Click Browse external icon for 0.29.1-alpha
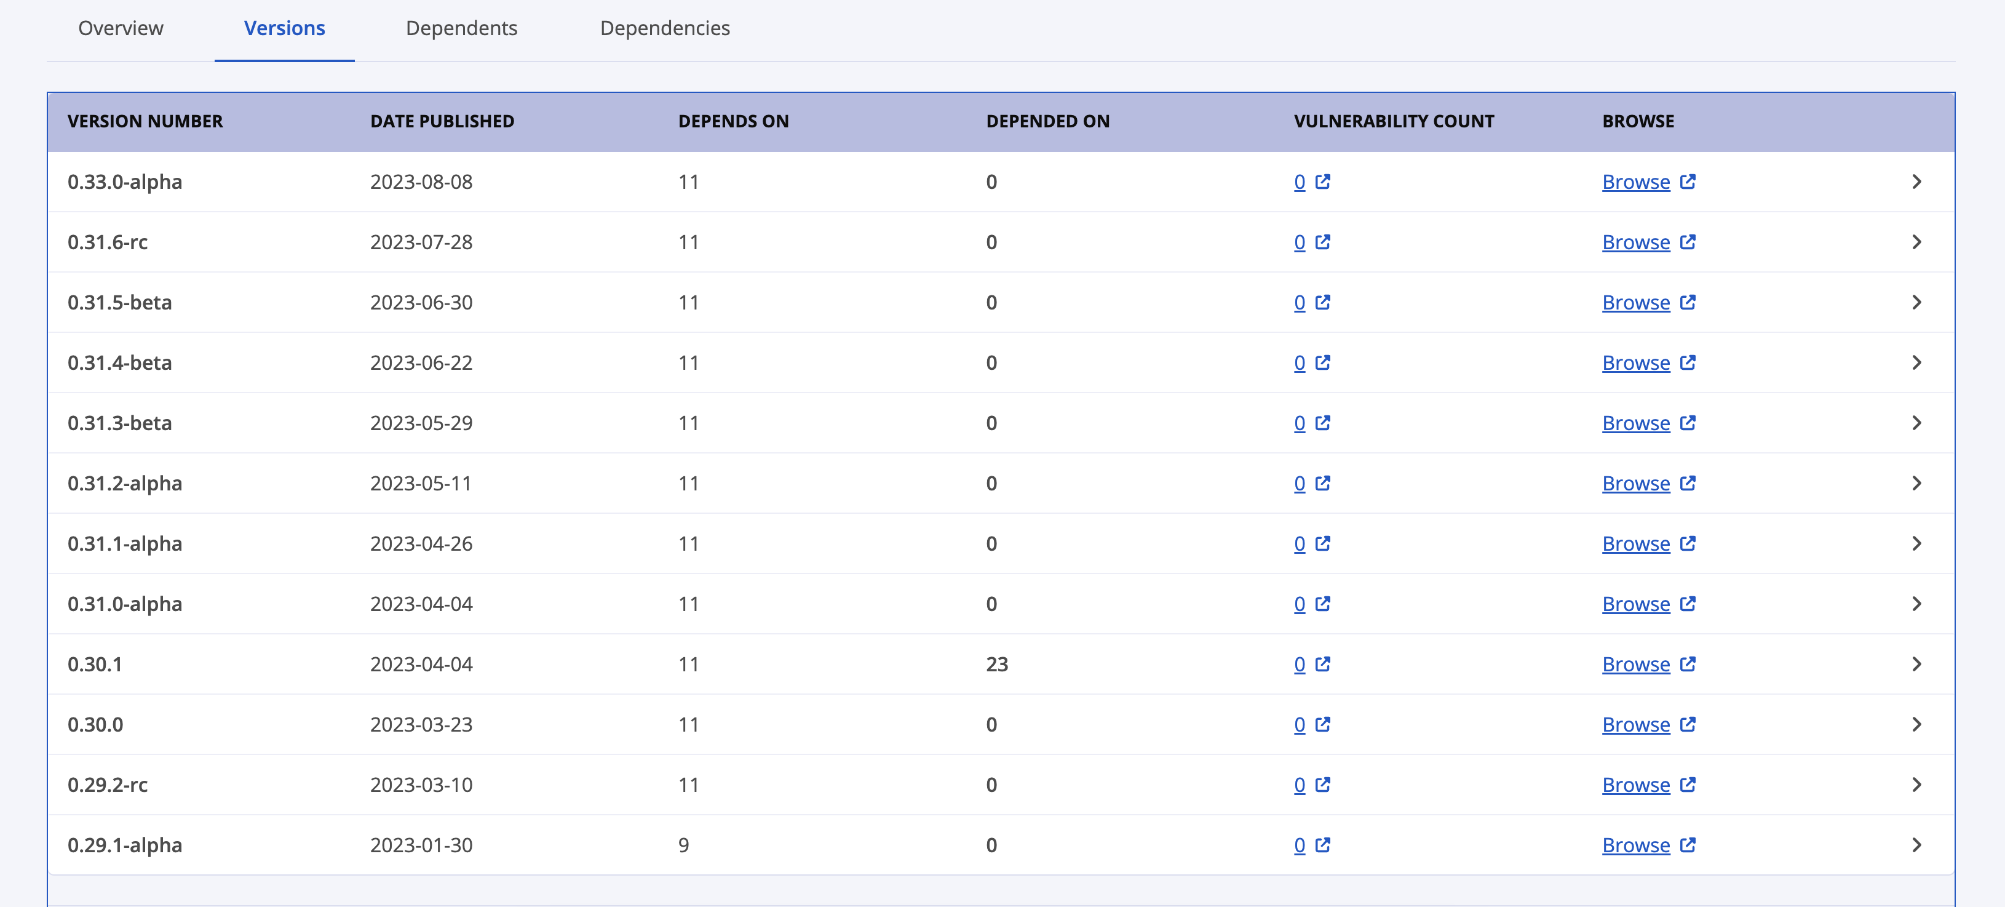2005x907 pixels. [1686, 845]
